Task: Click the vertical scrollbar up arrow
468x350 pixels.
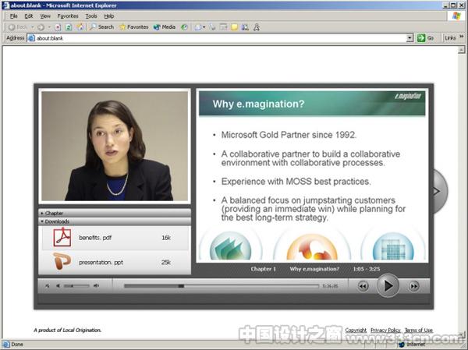Action: tap(462, 50)
